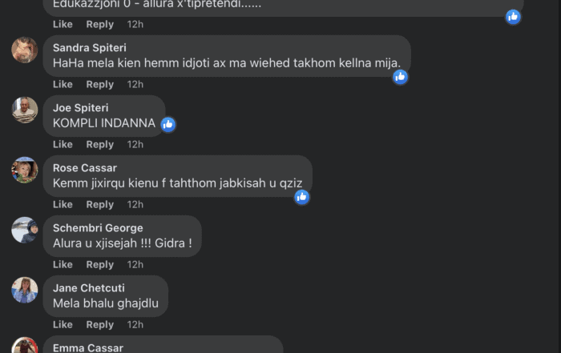Like Sandra Spiteri's comment
This screenshot has width=561, height=353.
point(63,84)
